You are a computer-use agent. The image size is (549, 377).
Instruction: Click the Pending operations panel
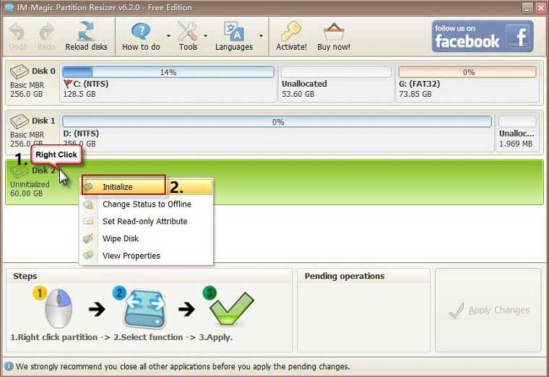(364, 310)
